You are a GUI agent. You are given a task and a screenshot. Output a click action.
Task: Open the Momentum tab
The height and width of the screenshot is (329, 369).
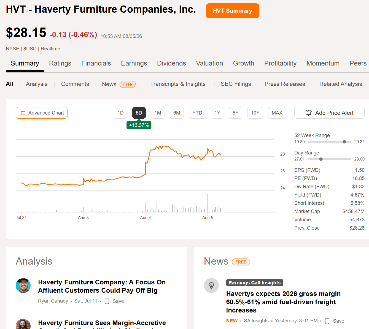click(323, 63)
